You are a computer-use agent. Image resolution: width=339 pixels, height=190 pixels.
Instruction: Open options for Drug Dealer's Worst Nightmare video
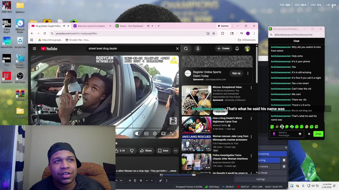pos(251,118)
